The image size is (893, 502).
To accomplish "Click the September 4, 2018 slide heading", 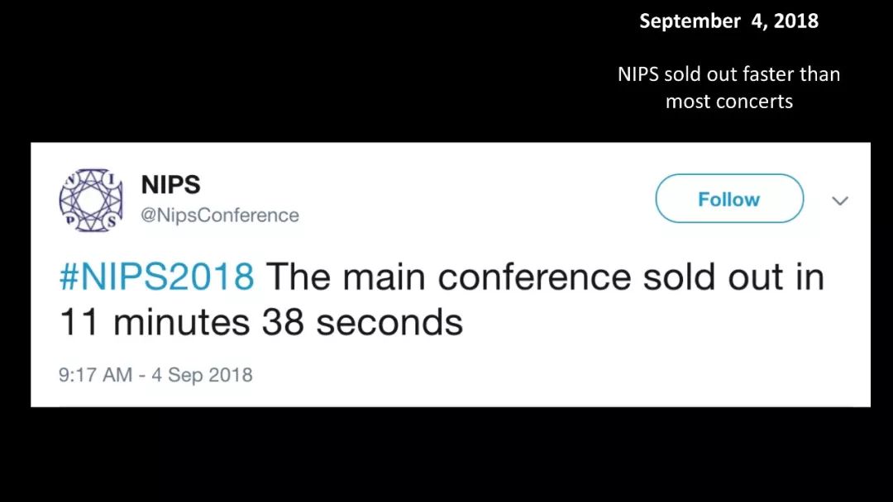I will pyautogui.click(x=728, y=21).
